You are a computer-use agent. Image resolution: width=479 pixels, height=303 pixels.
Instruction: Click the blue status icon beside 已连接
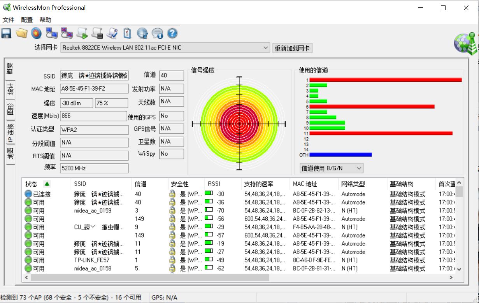(28, 194)
